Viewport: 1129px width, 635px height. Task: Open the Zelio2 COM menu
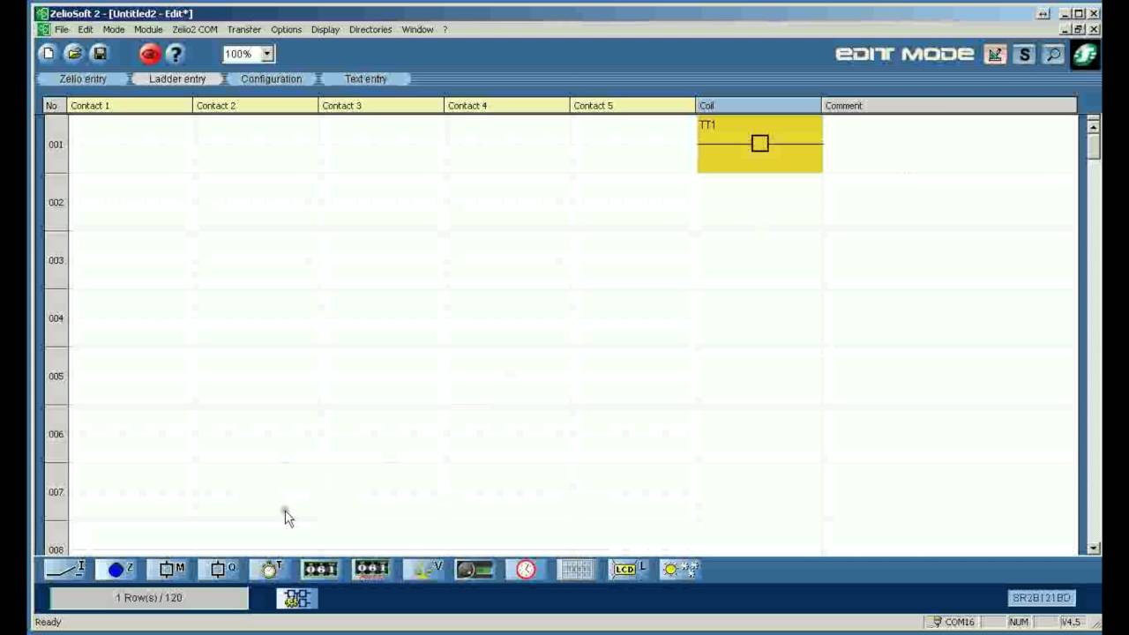click(x=195, y=29)
